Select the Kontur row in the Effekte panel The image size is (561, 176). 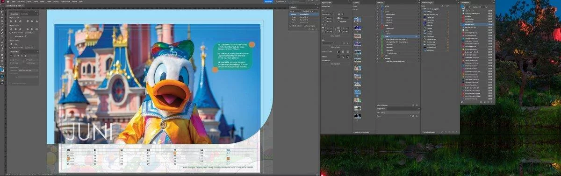click(x=303, y=17)
